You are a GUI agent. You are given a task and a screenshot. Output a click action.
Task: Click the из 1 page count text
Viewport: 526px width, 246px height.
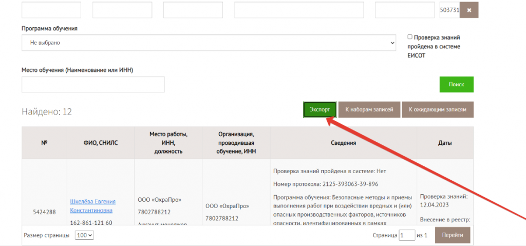pyautogui.click(x=422, y=235)
